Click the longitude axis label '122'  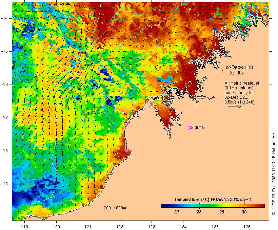[x=120, y=227]
